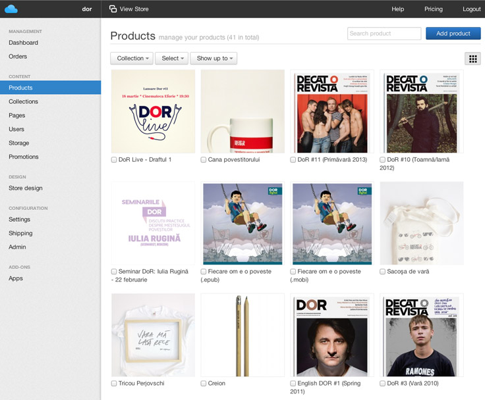Click the View Store window icon
Viewport: 485px width, 400px height.
[113, 9]
